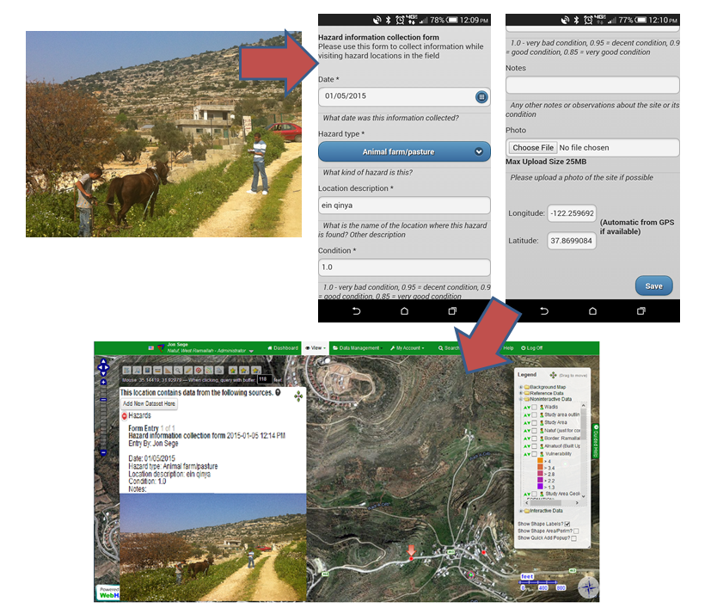Screen dimensions: 711x614
Task: Click the move handle icon on the popup panel
Action: [298, 396]
